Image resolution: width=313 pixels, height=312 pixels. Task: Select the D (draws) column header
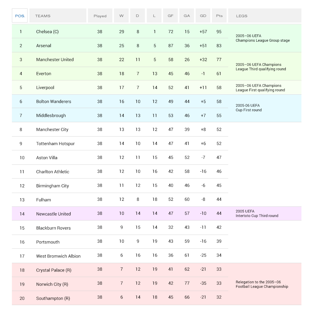pos(137,16)
